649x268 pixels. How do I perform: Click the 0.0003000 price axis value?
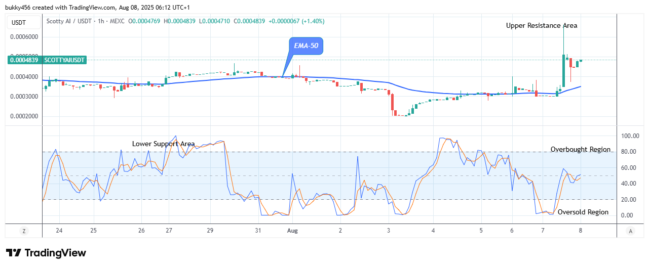[x=24, y=97]
